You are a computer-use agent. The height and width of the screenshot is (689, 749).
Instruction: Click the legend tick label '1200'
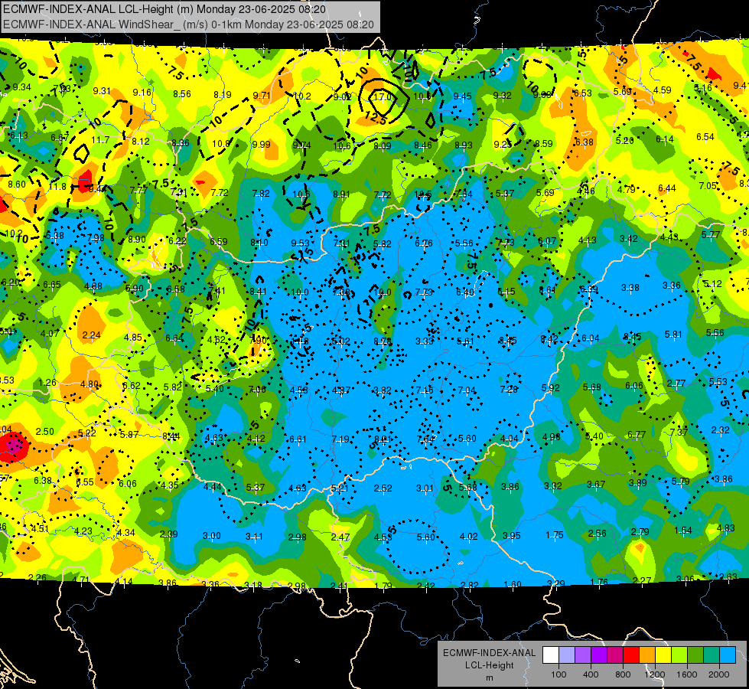654,674
